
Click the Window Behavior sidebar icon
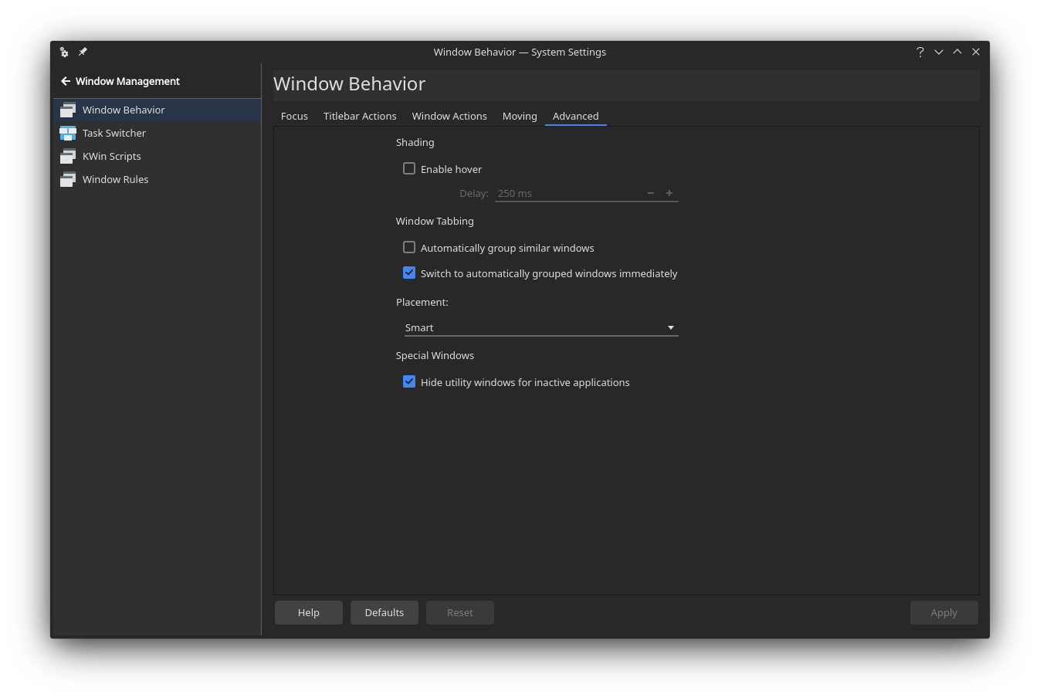67,110
